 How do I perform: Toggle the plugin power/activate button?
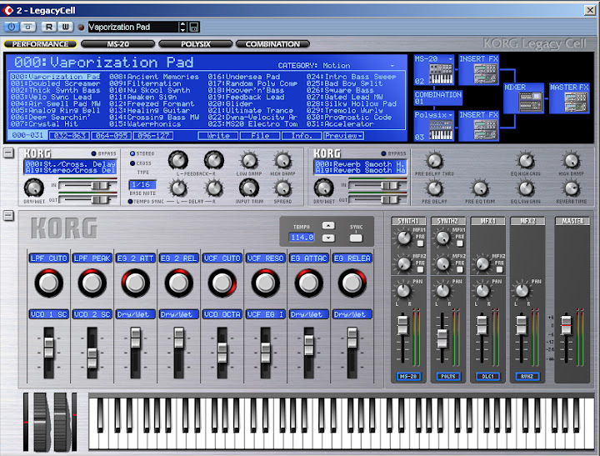point(11,27)
